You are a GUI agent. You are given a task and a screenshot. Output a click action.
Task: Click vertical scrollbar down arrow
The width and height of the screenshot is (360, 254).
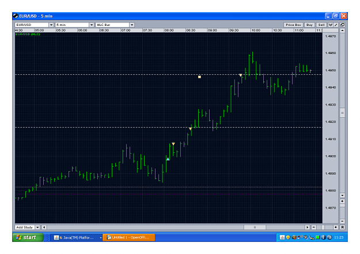click(342, 195)
